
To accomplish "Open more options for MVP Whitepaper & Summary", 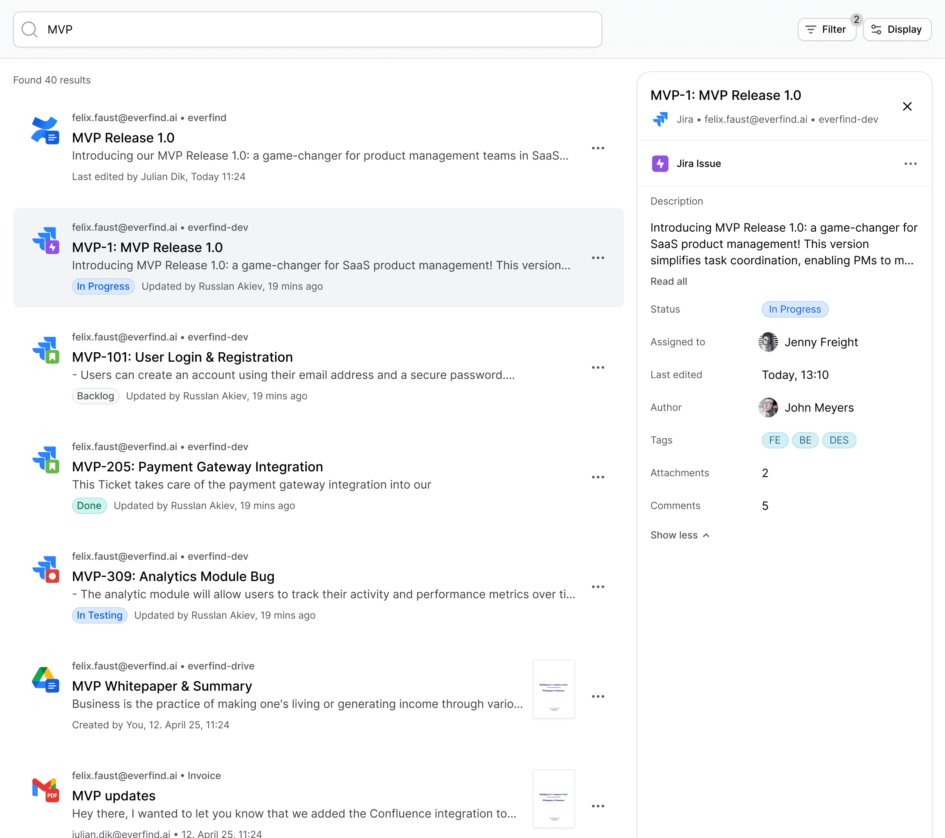I will [598, 696].
